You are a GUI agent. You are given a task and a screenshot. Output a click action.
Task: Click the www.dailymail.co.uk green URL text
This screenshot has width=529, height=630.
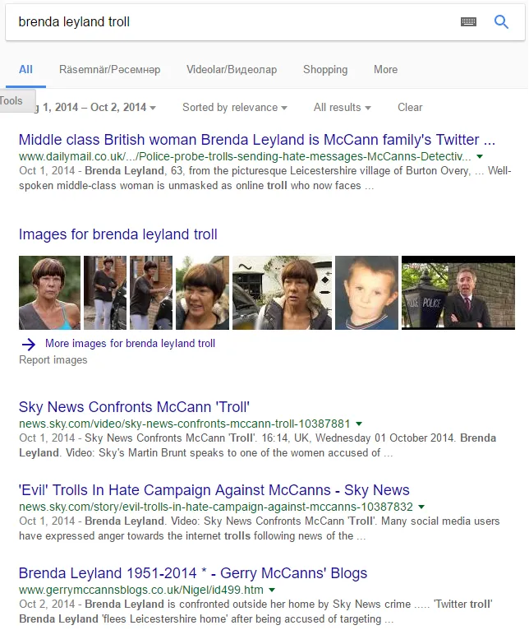coord(245,156)
